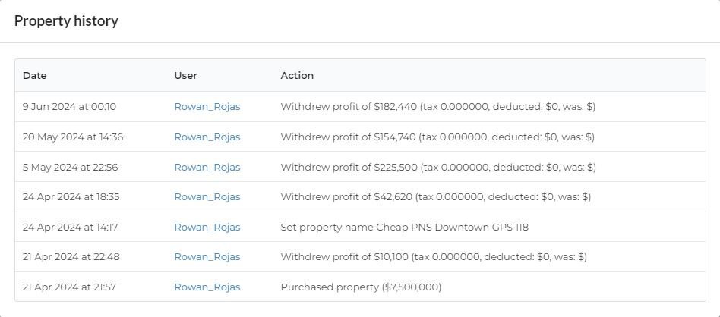Viewport: 720px width, 317px height.
Task: Select the Purchased property $7,500,000 entry
Action: 361,287
